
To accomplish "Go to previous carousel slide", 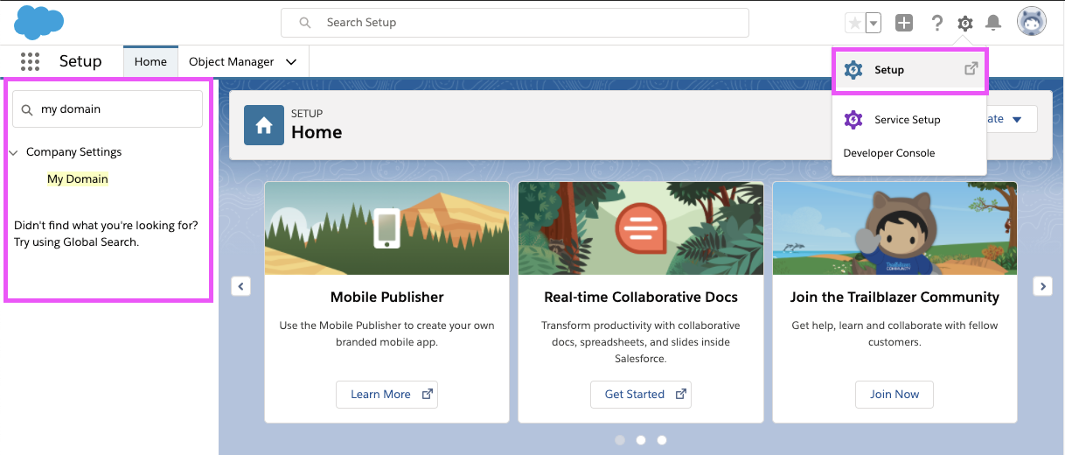I will 241,286.
